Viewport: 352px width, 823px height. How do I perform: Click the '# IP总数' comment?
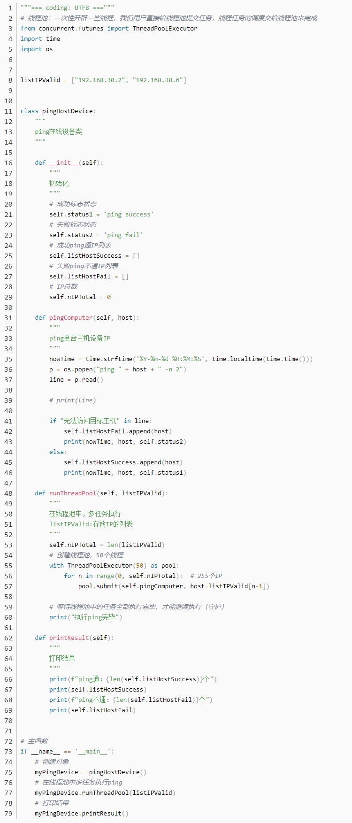pyautogui.click(x=63, y=287)
